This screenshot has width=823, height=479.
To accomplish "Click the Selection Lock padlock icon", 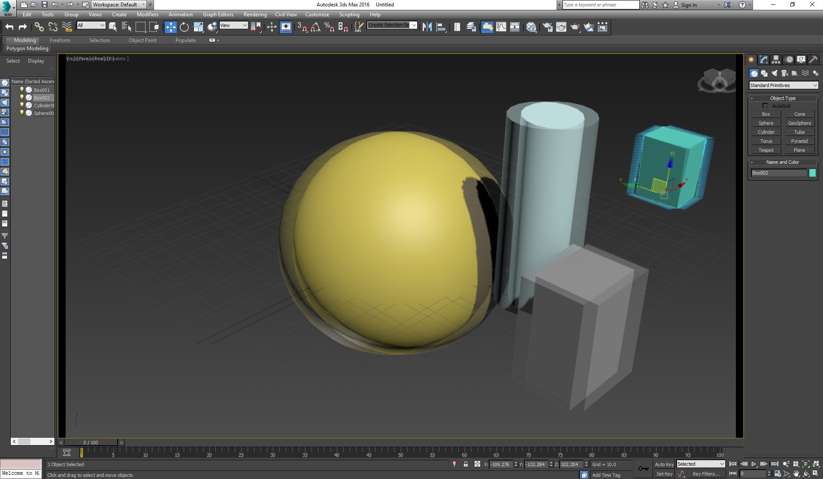I will (x=466, y=464).
